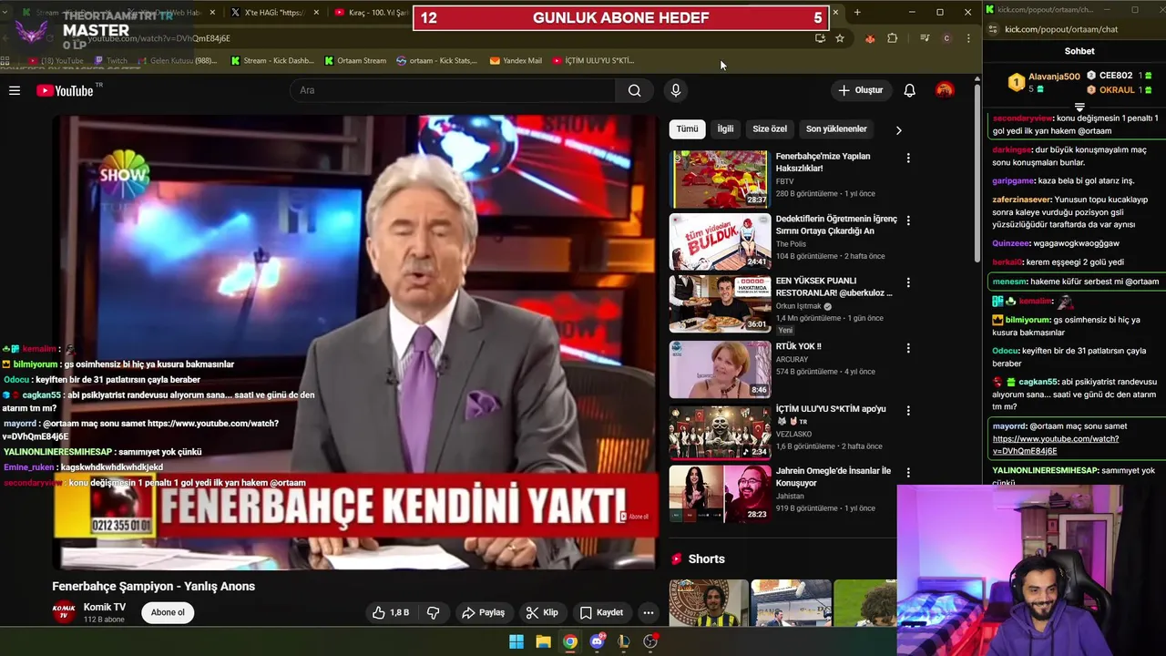The height and width of the screenshot is (656, 1166).
Task: Open Windows Start menu
Action: point(517,641)
